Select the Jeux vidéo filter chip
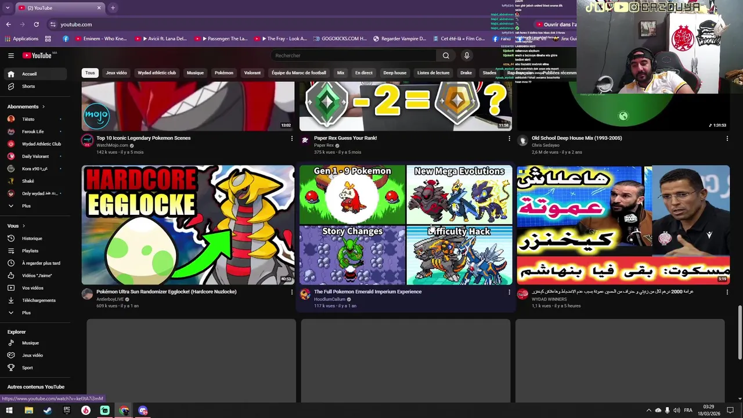The image size is (743, 418). coord(116,73)
